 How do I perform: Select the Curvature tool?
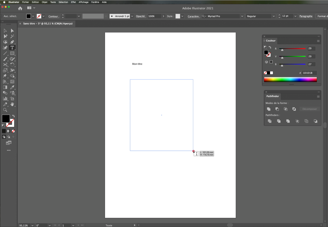tap(5, 48)
